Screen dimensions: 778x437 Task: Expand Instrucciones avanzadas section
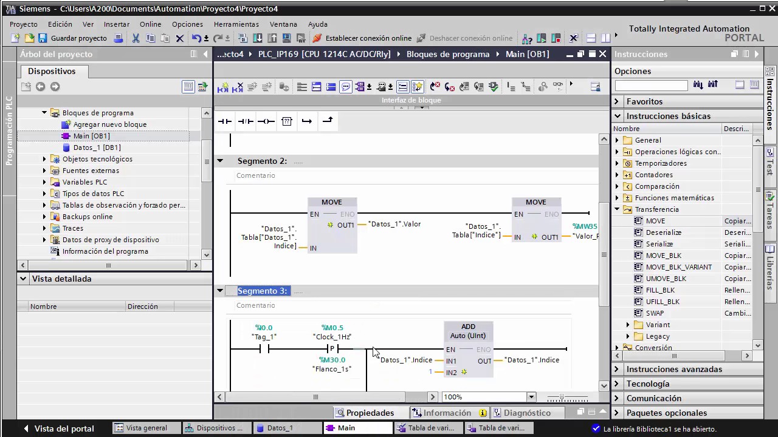click(x=618, y=369)
